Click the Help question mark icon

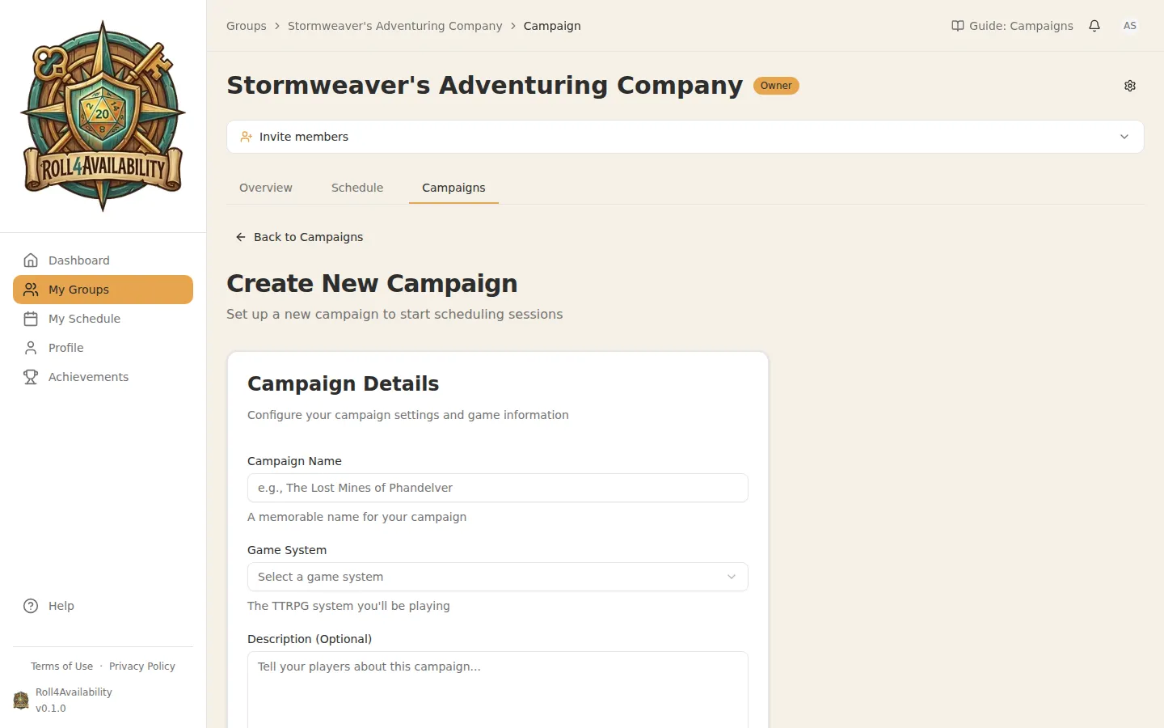click(x=30, y=605)
